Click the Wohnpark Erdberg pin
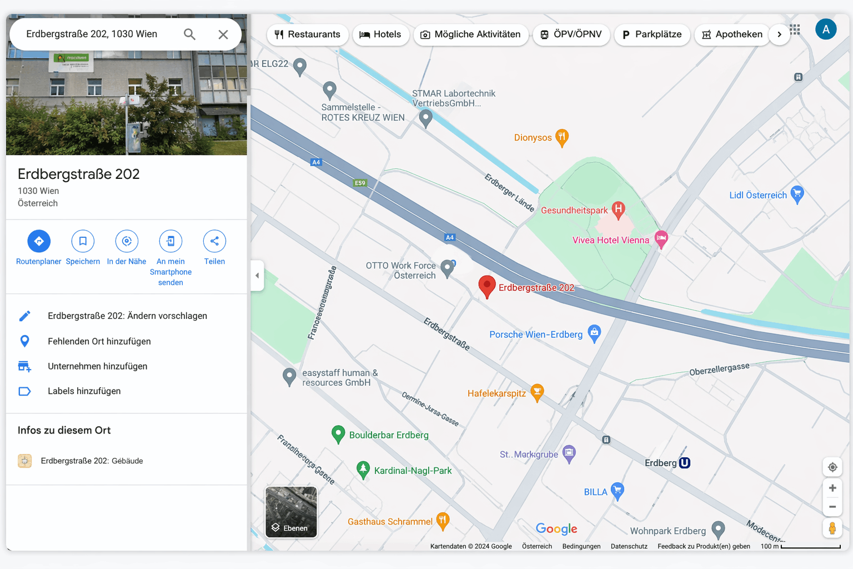 coord(718,530)
